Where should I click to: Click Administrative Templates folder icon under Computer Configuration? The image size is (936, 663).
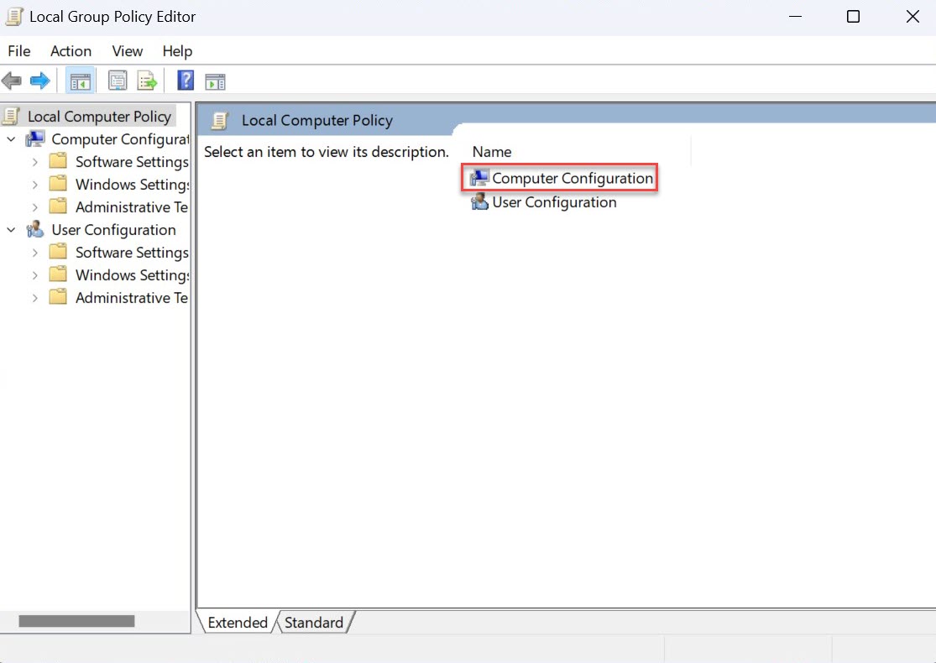pos(58,206)
